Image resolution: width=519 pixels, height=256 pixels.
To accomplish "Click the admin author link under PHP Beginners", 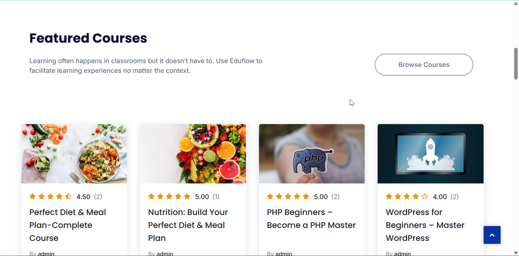I will point(284,254).
